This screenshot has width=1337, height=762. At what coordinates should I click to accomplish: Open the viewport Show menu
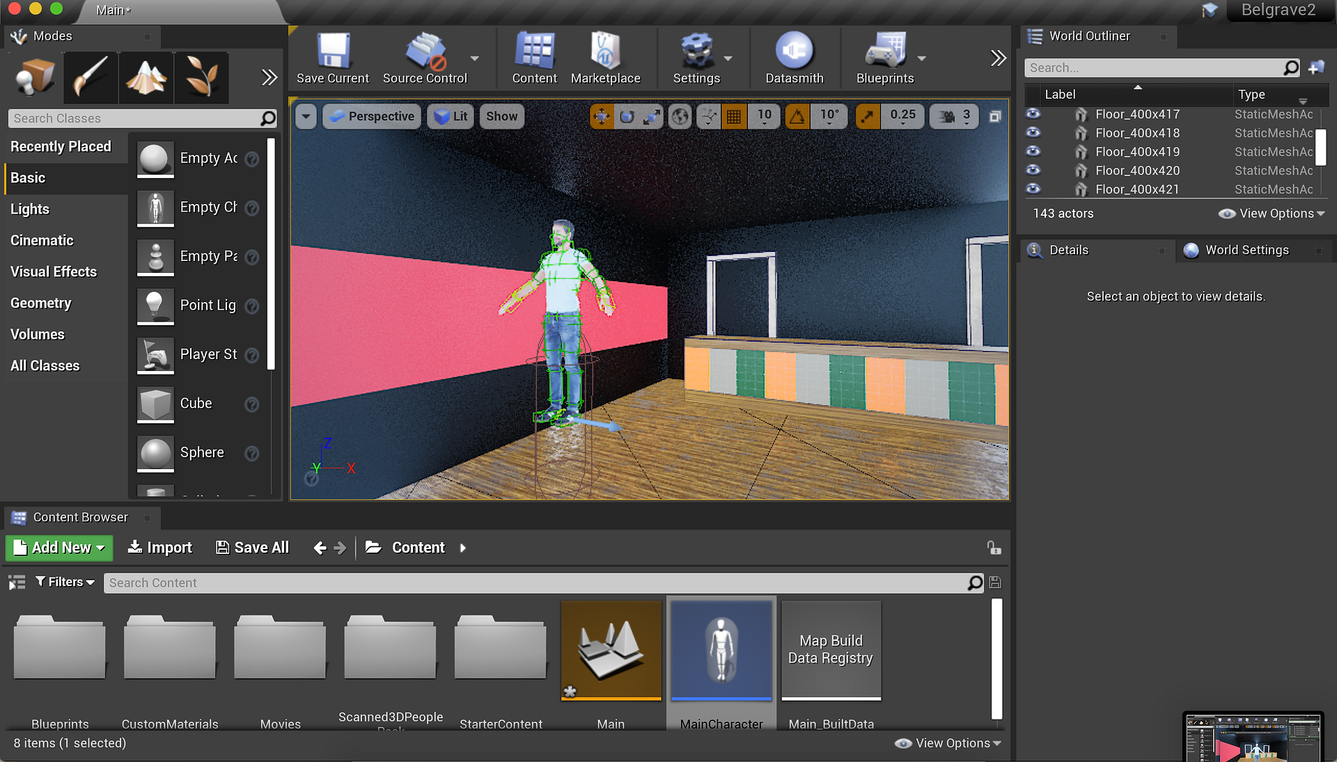[501, 116]
